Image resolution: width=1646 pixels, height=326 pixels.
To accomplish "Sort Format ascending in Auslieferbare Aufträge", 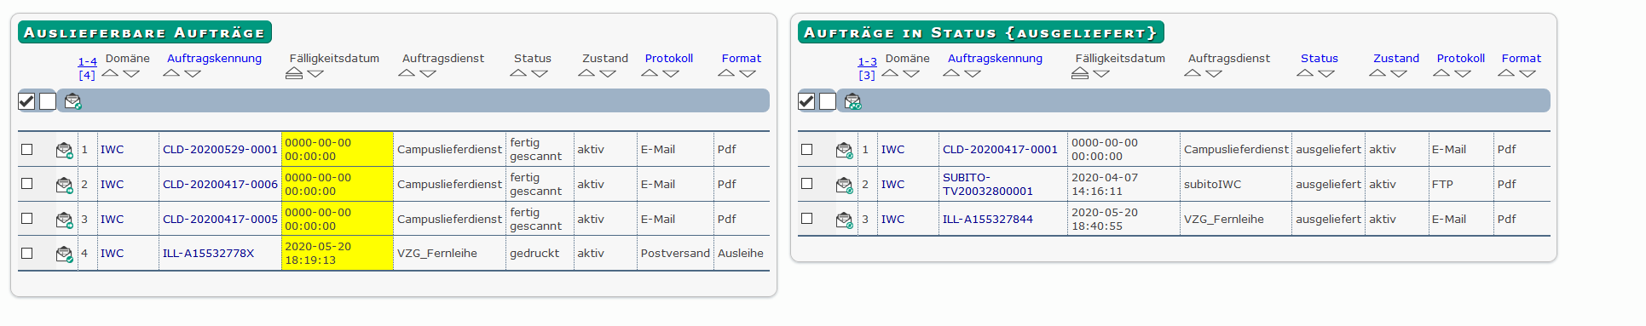I will pos(726,73).
